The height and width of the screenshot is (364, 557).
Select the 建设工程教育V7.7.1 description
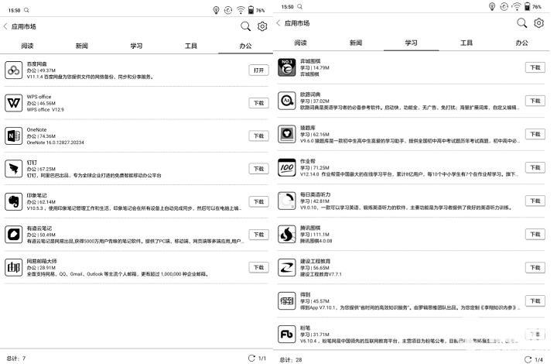click(321, 274)
